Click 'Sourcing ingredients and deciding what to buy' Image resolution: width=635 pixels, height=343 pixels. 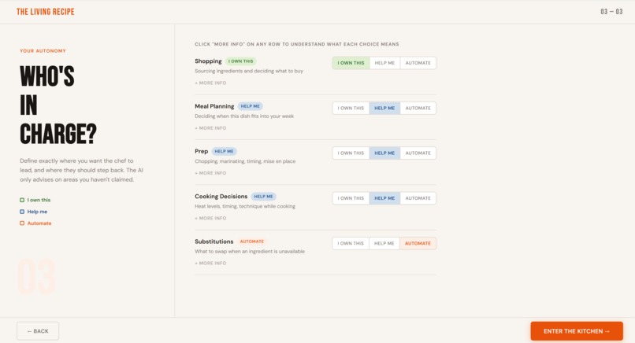point(249,71)
